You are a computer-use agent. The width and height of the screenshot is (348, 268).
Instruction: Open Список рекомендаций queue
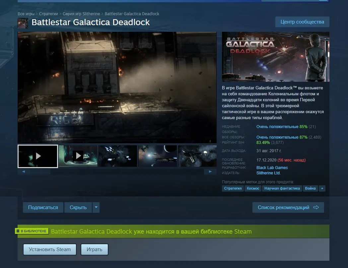pyautogui.click(x=288, y=207)
